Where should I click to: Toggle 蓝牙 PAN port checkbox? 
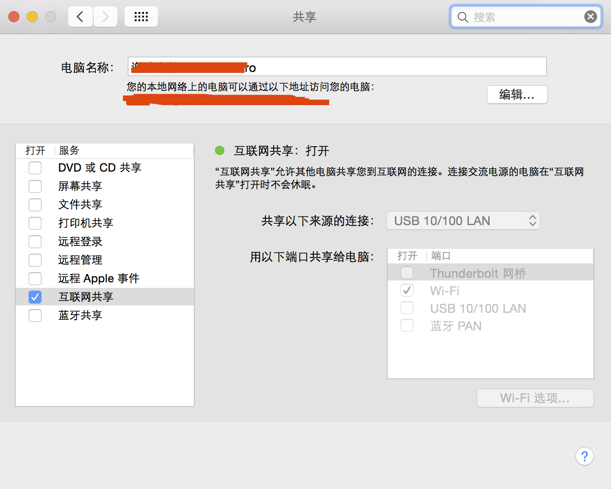point(407,325)
